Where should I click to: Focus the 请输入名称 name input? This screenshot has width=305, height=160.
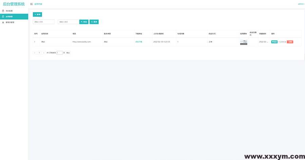click(x=43, y=22)
